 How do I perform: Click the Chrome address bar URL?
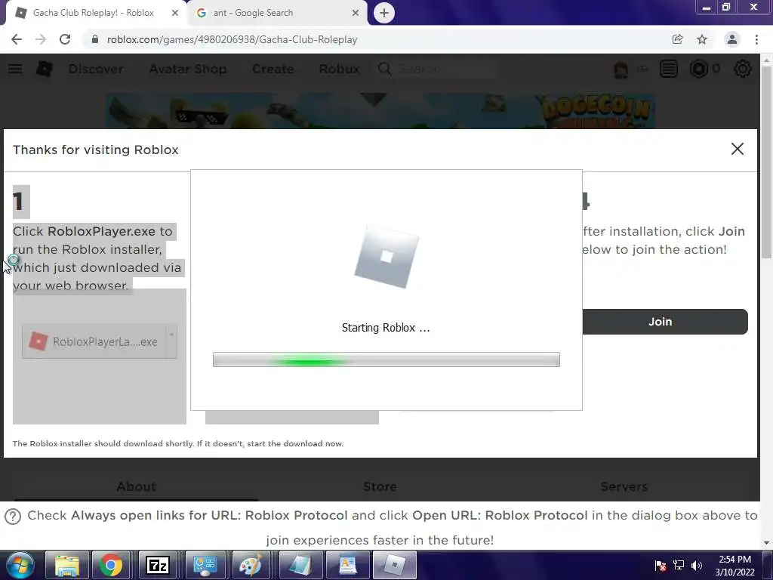click(233, 39)
